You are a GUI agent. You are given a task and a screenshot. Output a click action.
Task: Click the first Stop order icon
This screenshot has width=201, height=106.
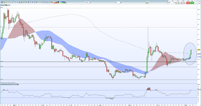point(182,3)
